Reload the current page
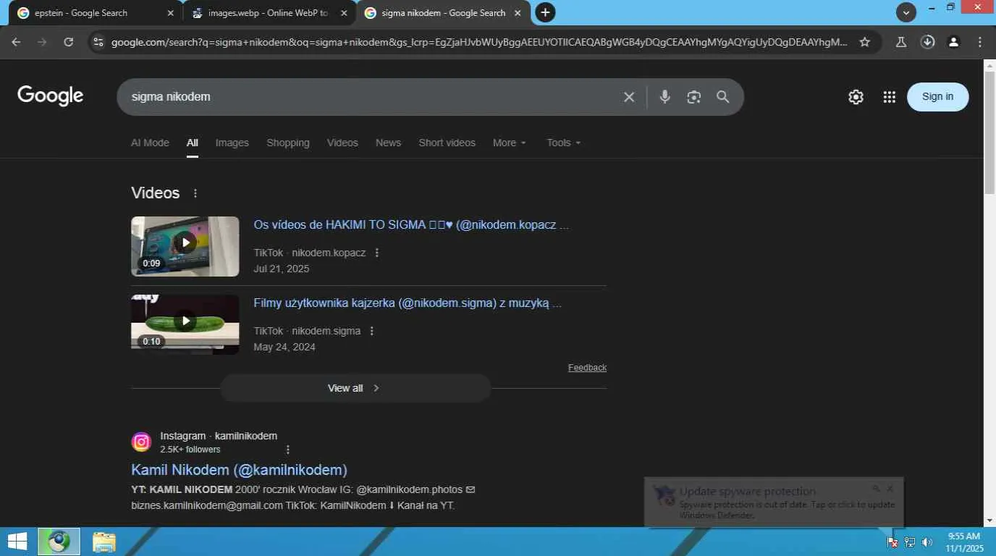The width and height of the screenshot is (996, 556). pos(69,42)
